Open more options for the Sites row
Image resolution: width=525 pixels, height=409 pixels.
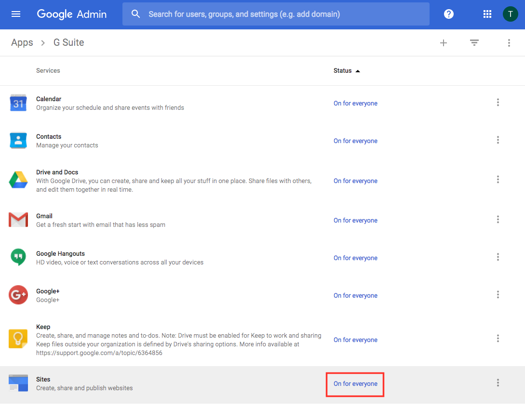tap(498, 383)
